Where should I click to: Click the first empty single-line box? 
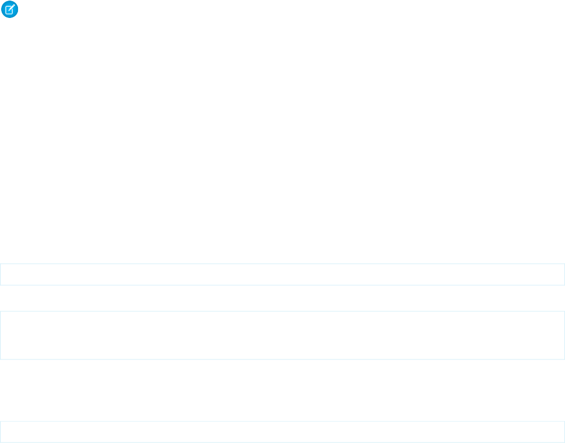[282, 274]
